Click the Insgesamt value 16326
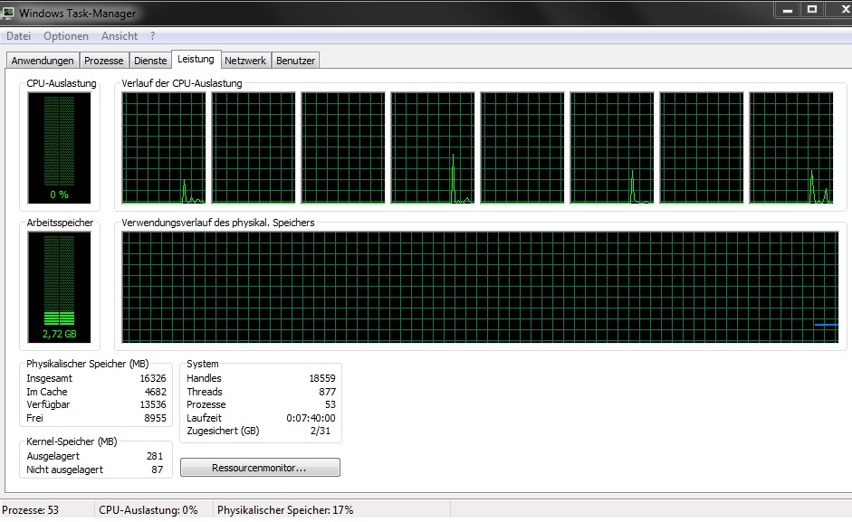Image resolution: width=852 pixels, height=522 pixels. [x=153, y=378]
